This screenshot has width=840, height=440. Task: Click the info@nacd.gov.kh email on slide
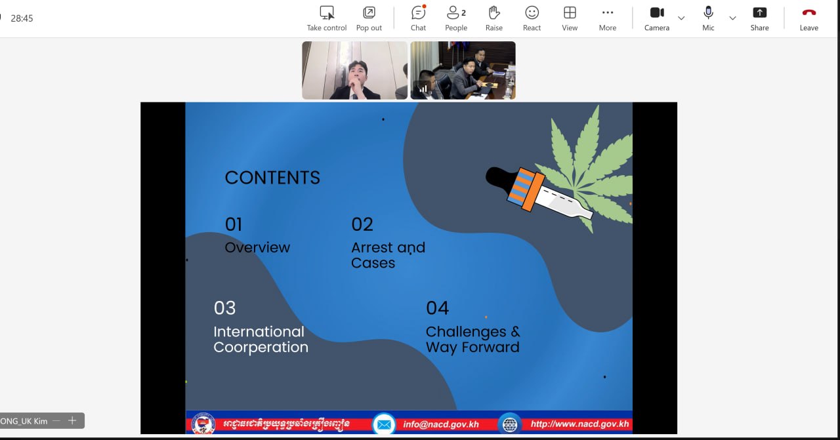point(441,424)
